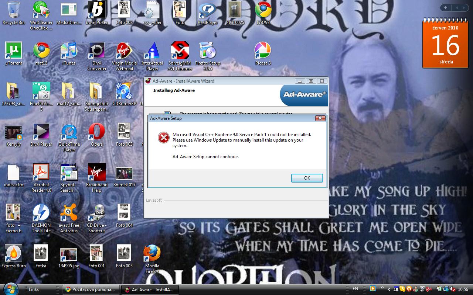Select the Spybot Search shortcut

(69, 178)
